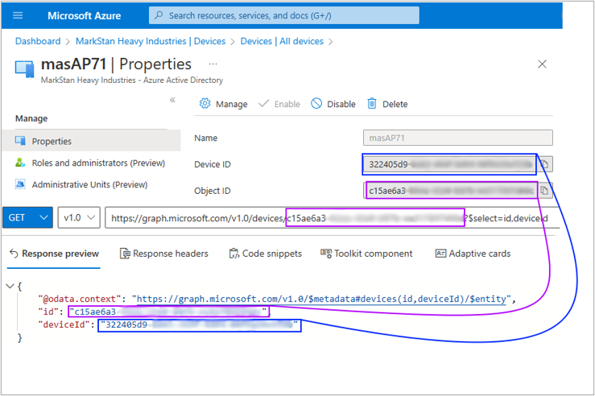The width and height of the screenshot is (595, 396).
Task: Click the Device ID label
Action: (x=213, y=164)
